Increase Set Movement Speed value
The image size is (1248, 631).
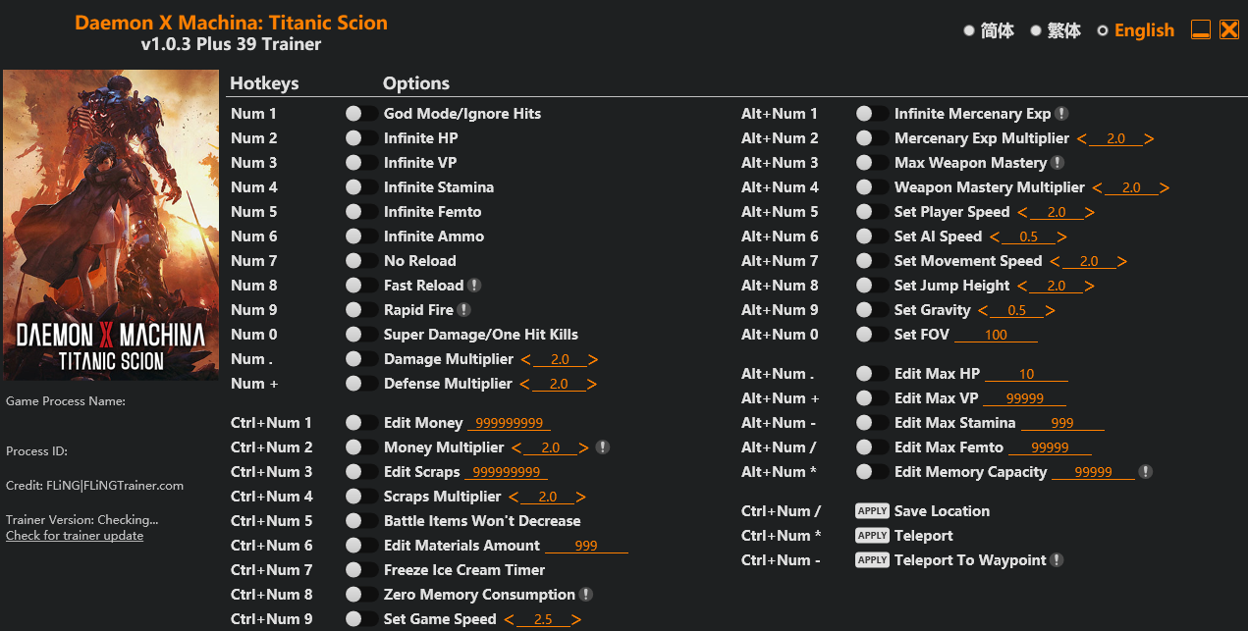[1122, 262]
